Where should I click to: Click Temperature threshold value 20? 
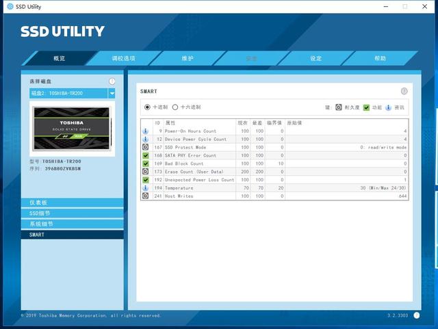click(281, 188)
